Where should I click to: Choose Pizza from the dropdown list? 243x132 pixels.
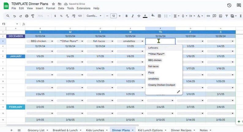151,73
